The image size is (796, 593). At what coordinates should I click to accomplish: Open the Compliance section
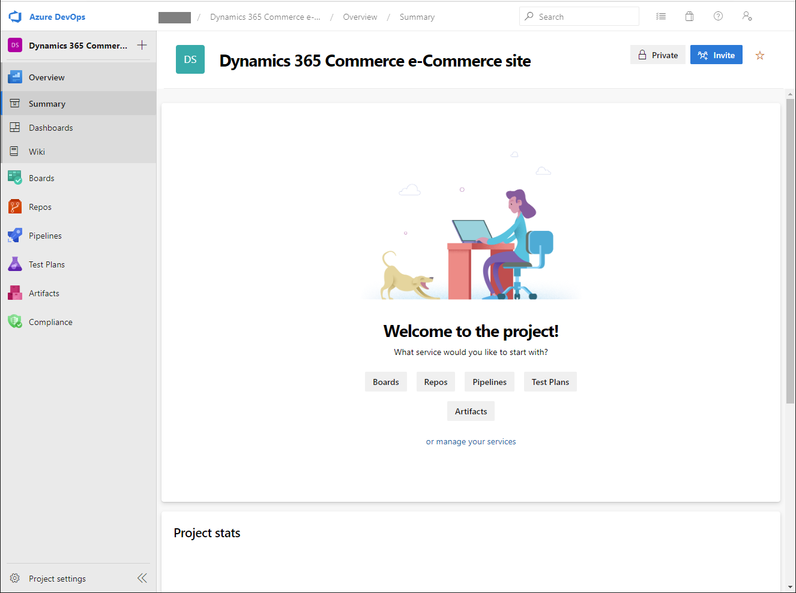(50, 321)
